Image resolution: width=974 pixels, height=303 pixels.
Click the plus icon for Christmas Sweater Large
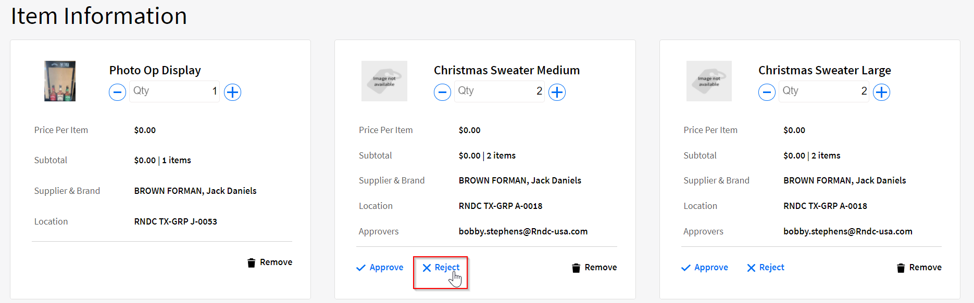tap(882, 92)
